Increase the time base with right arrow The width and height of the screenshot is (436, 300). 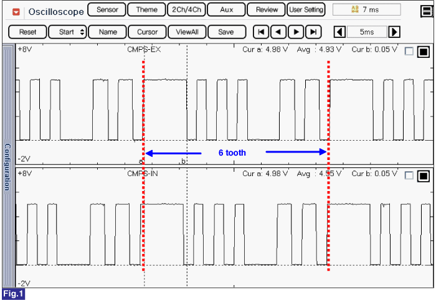[394, 32]
